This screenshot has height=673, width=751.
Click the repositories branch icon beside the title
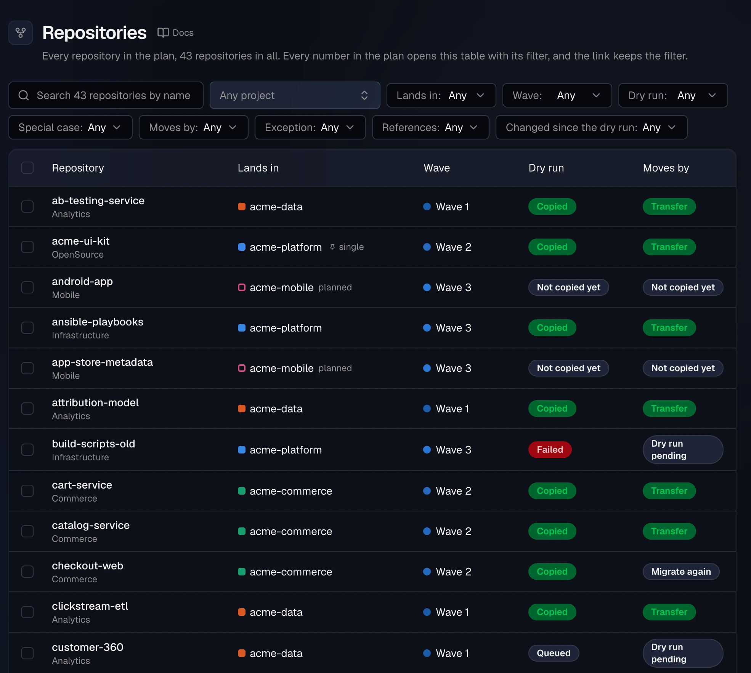pos(21,33)
